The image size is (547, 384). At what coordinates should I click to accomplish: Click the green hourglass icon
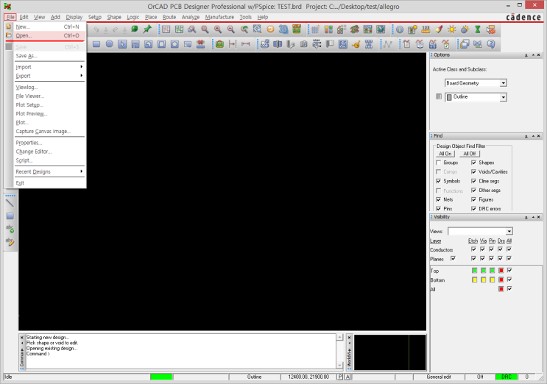click(478, 29)
